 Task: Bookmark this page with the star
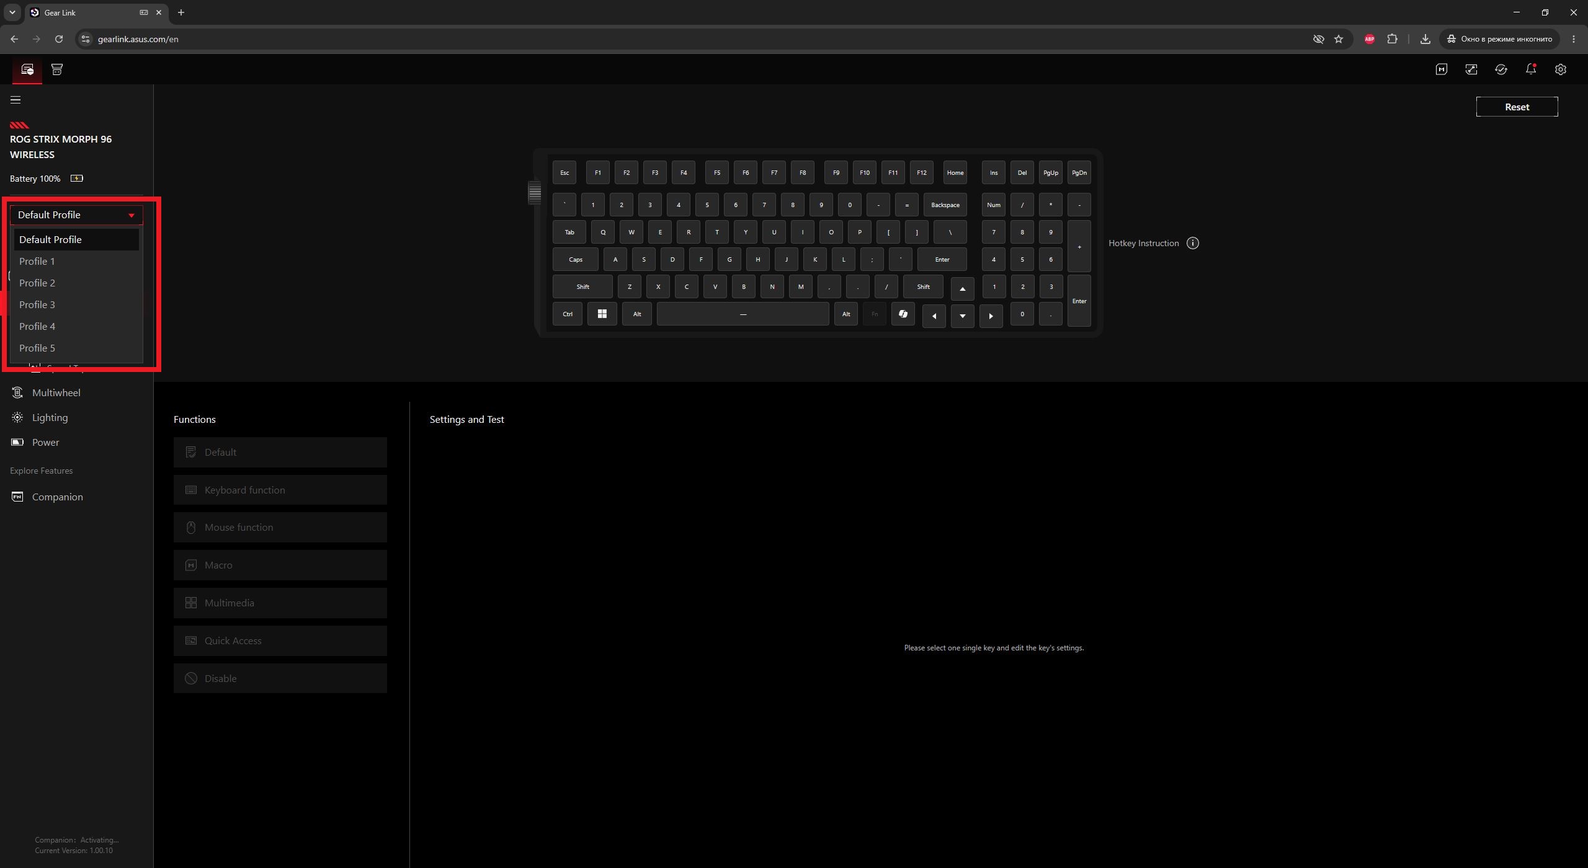[x=1339, y=39]
